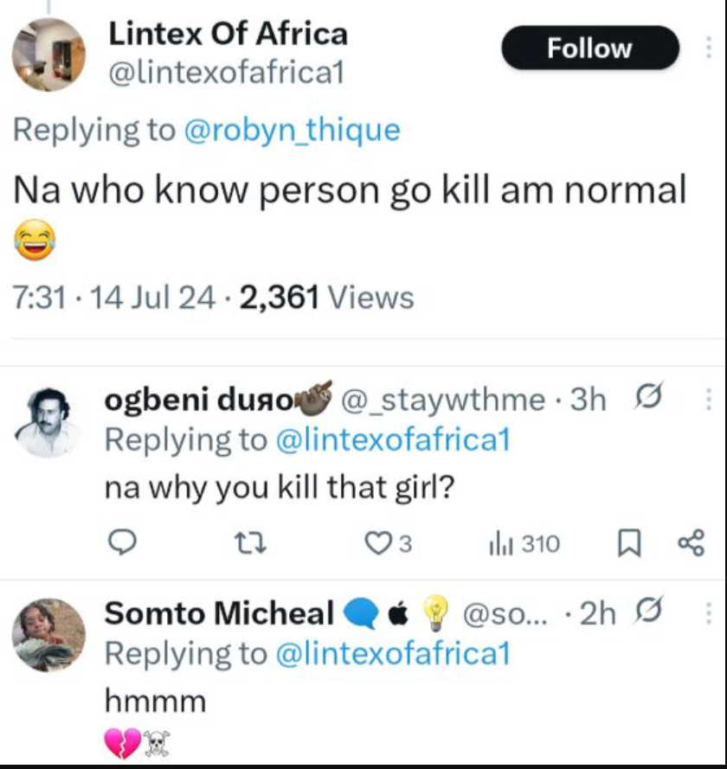
Task: Open the @robyn_thique profile link
Action: (292, 130)
